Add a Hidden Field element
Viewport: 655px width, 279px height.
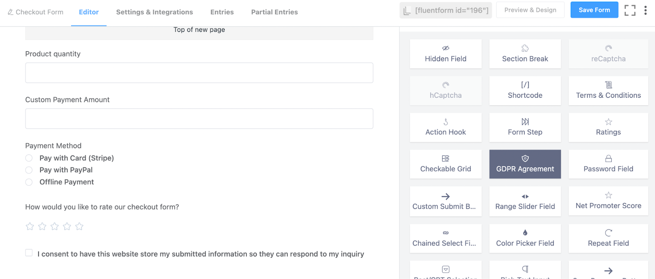click(x=445, y=54)
